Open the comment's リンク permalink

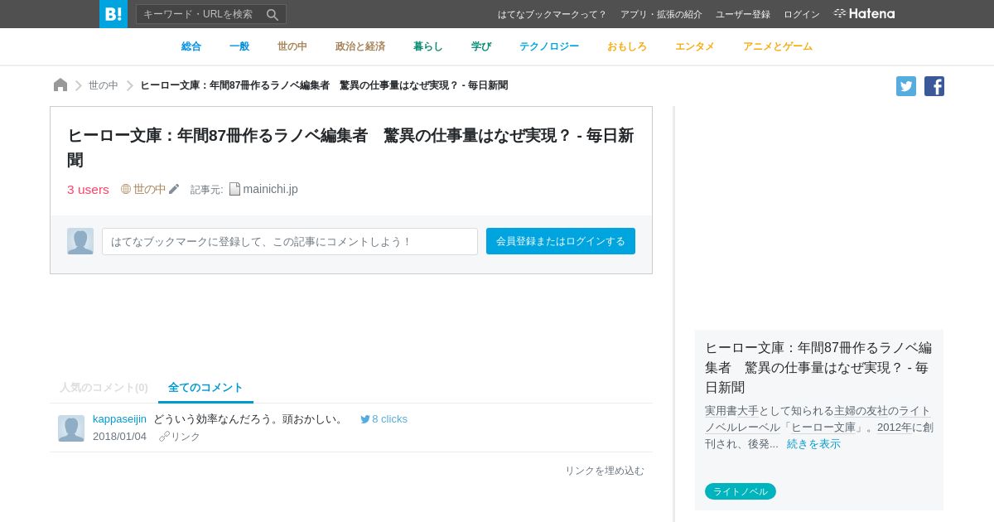coord(180,437)
